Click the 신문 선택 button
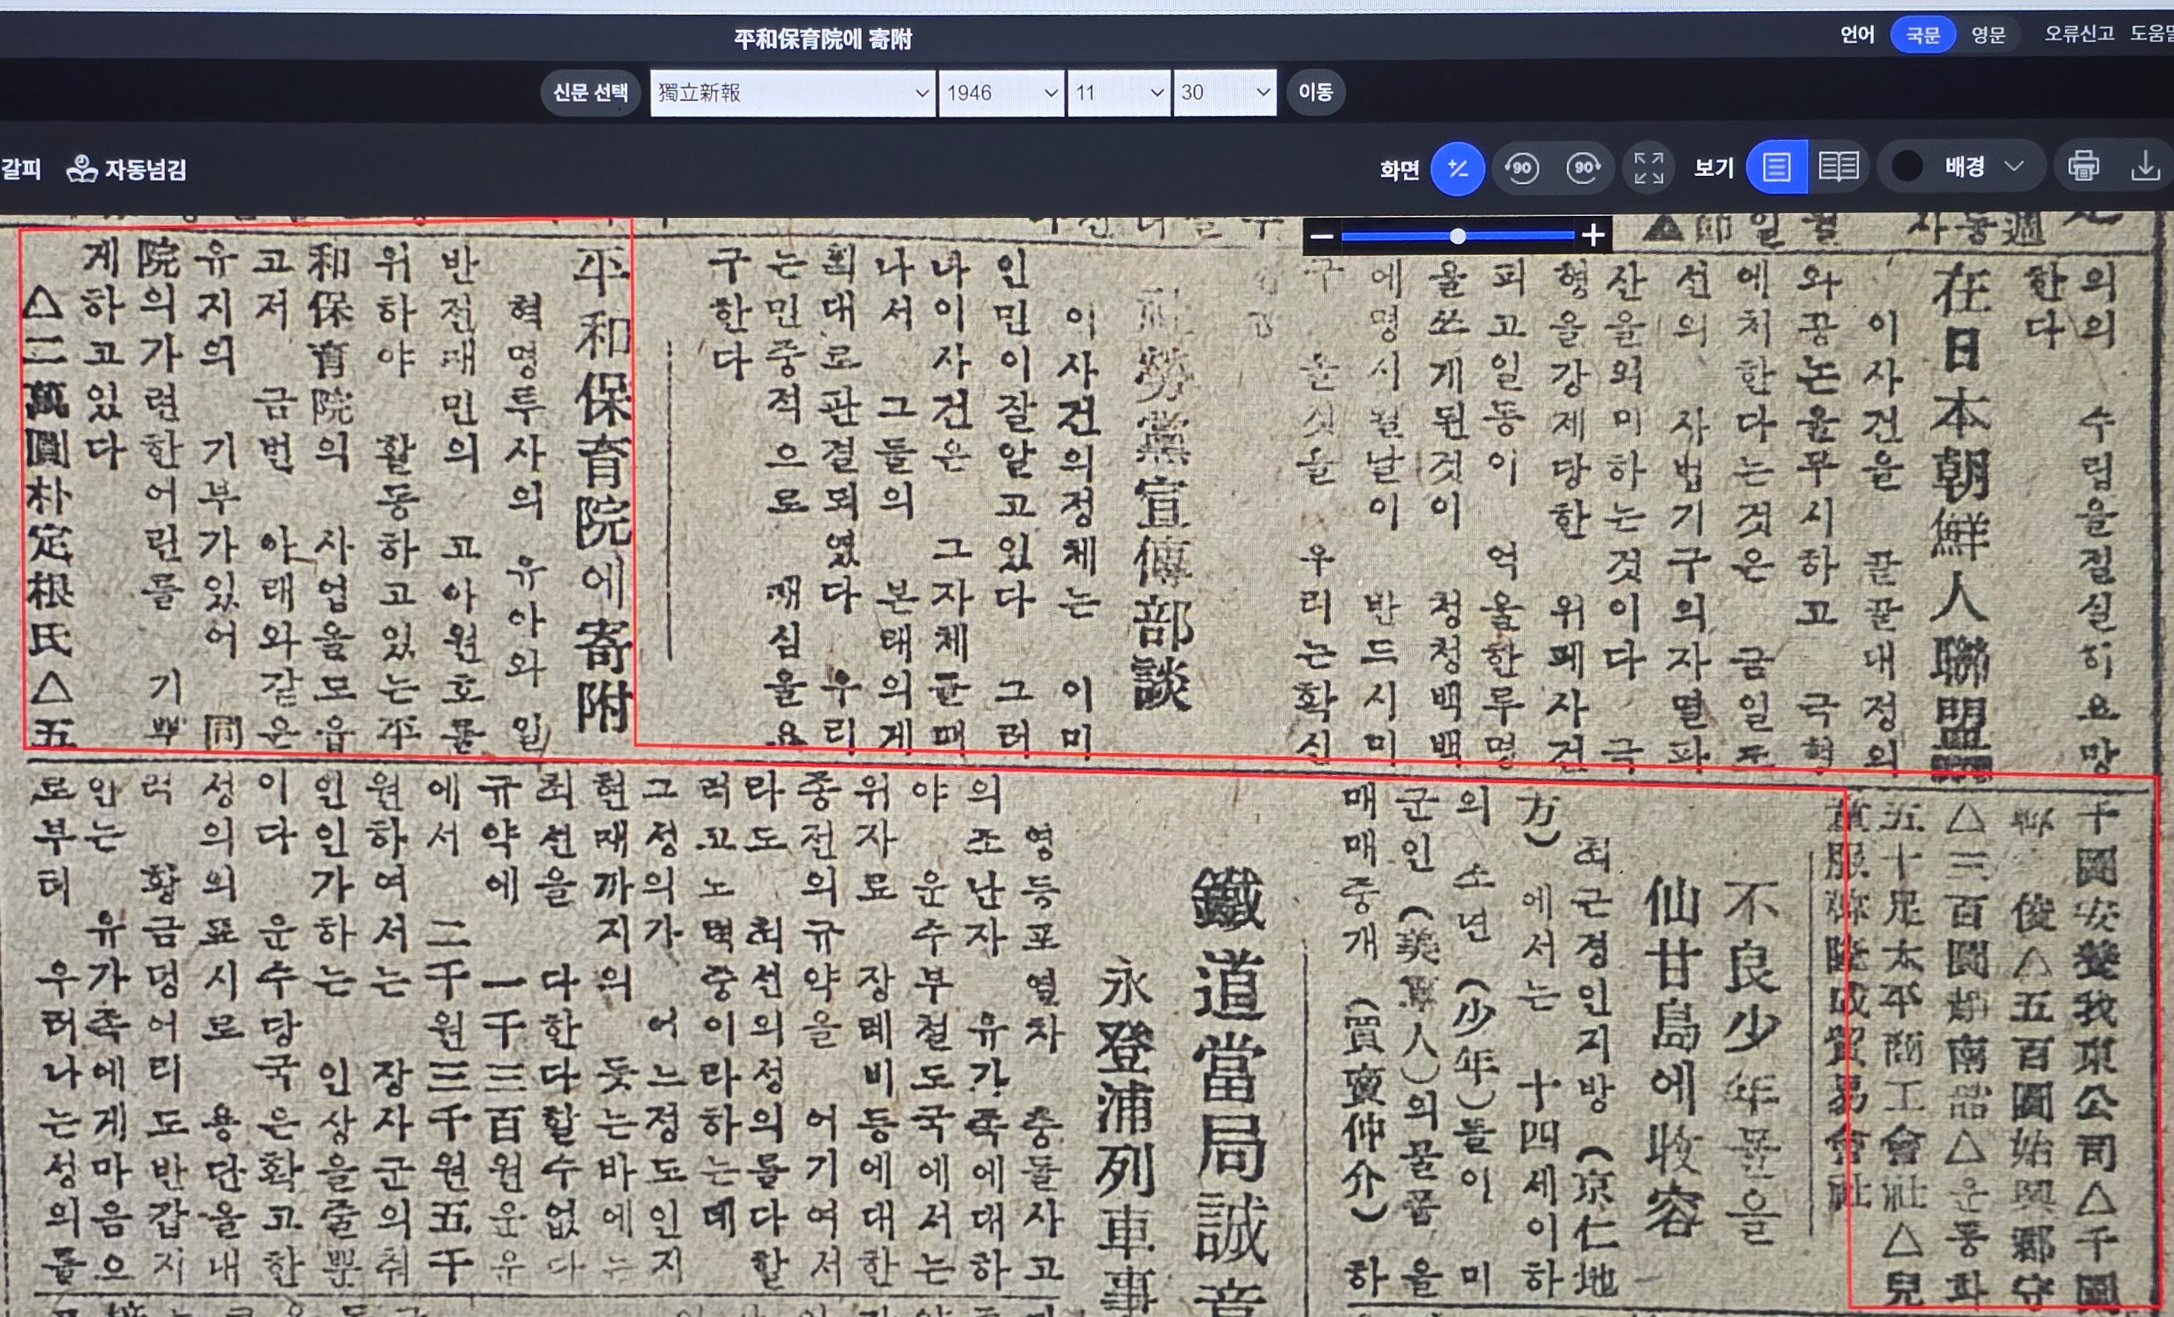2174x1317 pixels. coord(590,92)
